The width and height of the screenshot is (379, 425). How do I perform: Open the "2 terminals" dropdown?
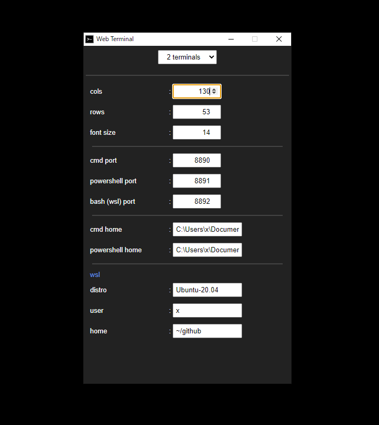click(x=187, y=57)
